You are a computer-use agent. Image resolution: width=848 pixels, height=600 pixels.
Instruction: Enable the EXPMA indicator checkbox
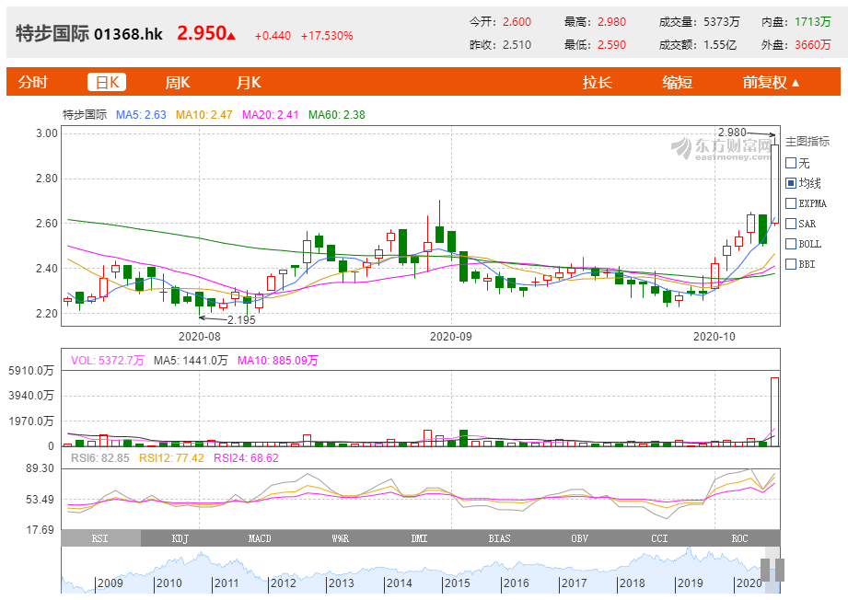[x=791, y=203]
